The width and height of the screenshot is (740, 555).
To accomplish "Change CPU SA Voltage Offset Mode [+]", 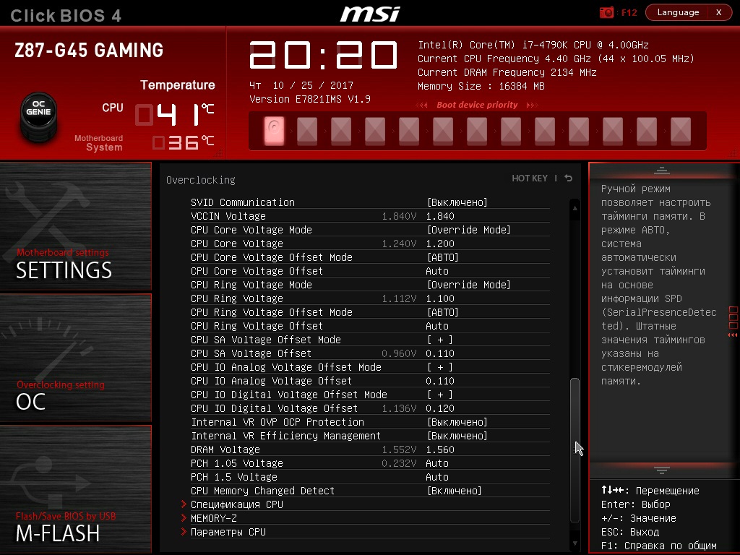I will 440,340.
